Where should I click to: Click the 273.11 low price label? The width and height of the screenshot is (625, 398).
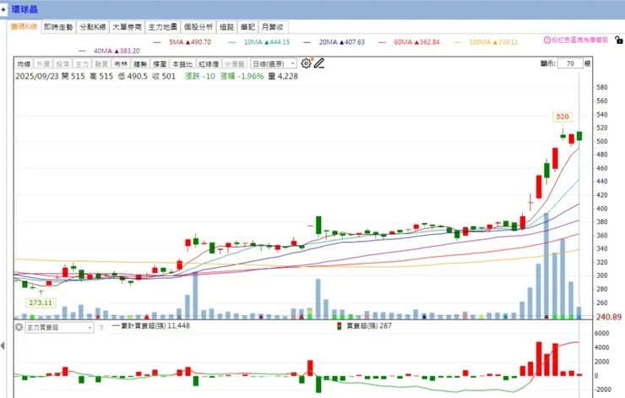[41, 303]
